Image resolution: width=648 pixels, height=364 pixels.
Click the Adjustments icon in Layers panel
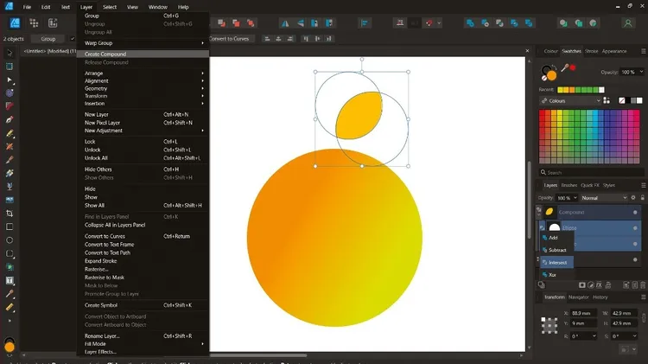[591, 285]
